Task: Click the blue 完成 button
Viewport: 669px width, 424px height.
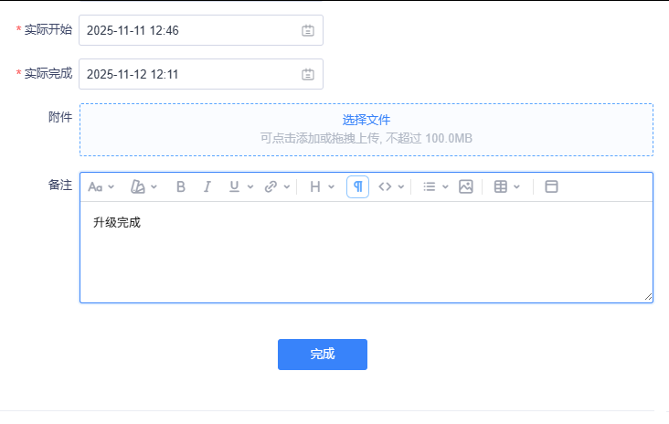Action: tap(323, 355)
